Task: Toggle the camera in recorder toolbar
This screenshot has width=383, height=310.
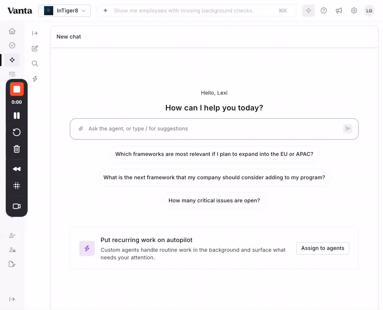Action: click(x=16, y=206)
